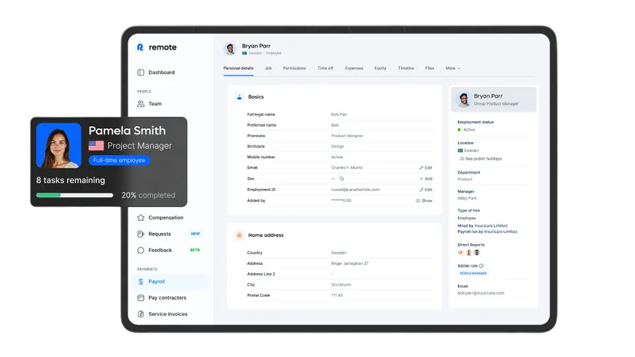Screen dimensions: 635x357
Task: Click the Feedback speech bubble icon
Action: [x=141, y=251]
